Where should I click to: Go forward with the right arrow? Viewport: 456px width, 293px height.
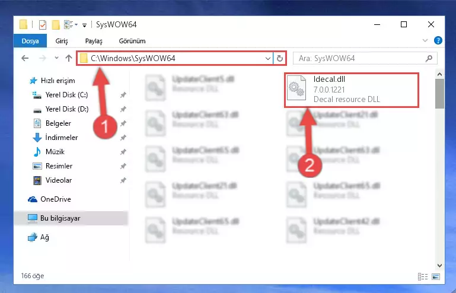43,58
